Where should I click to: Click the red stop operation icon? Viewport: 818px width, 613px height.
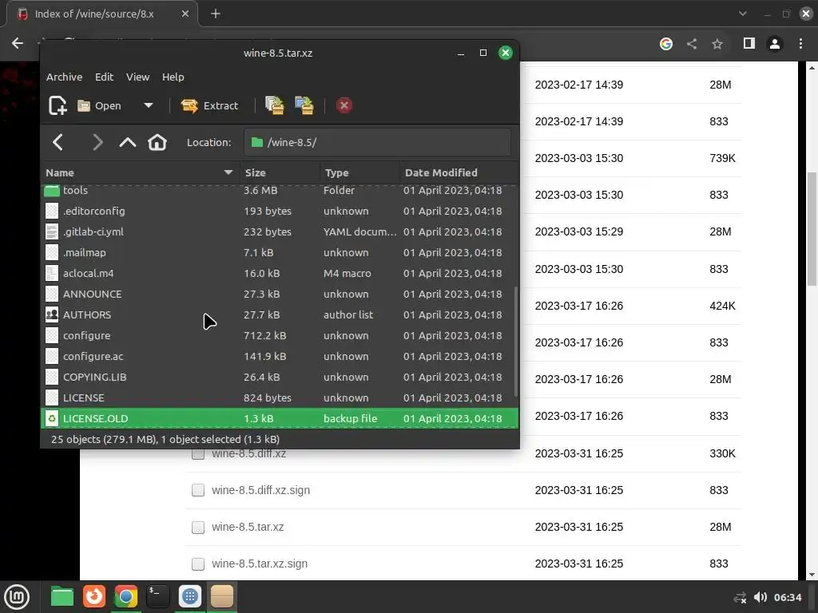coord(343,105)
